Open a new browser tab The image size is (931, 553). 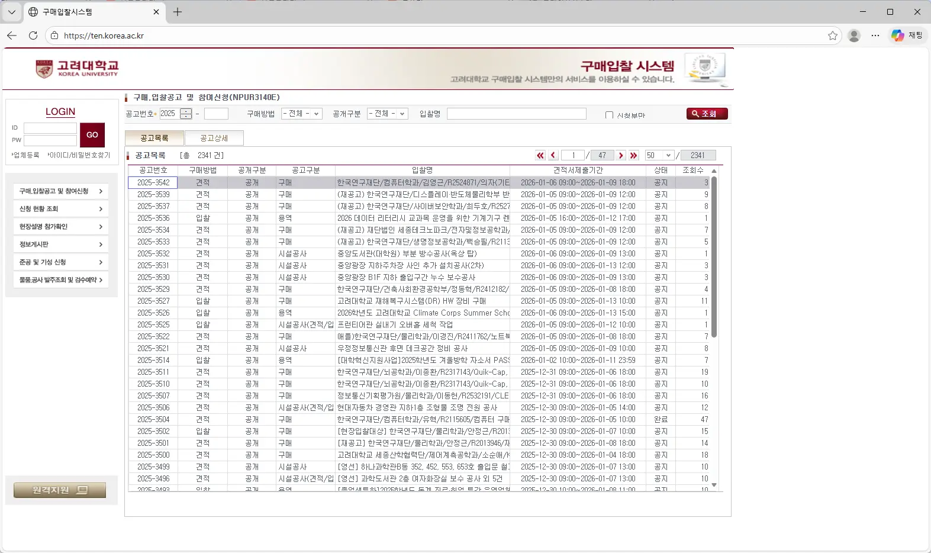tap(178, 12)
